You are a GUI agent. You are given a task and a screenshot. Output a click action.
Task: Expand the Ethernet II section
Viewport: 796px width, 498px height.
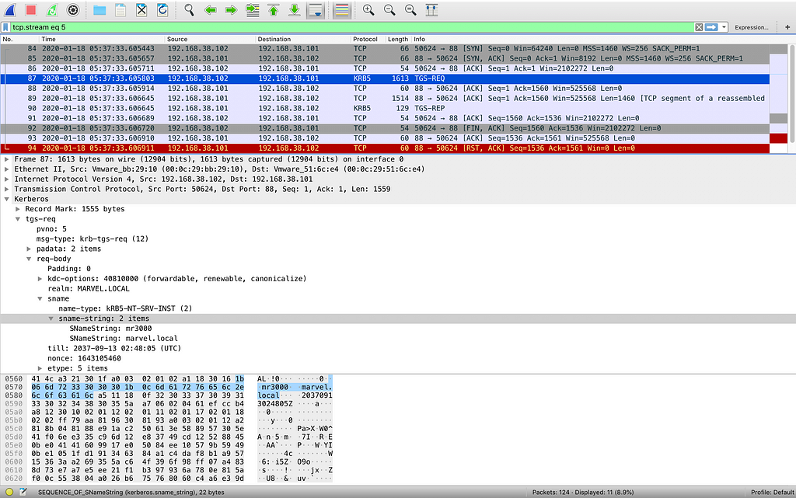(x=6, y=169)
